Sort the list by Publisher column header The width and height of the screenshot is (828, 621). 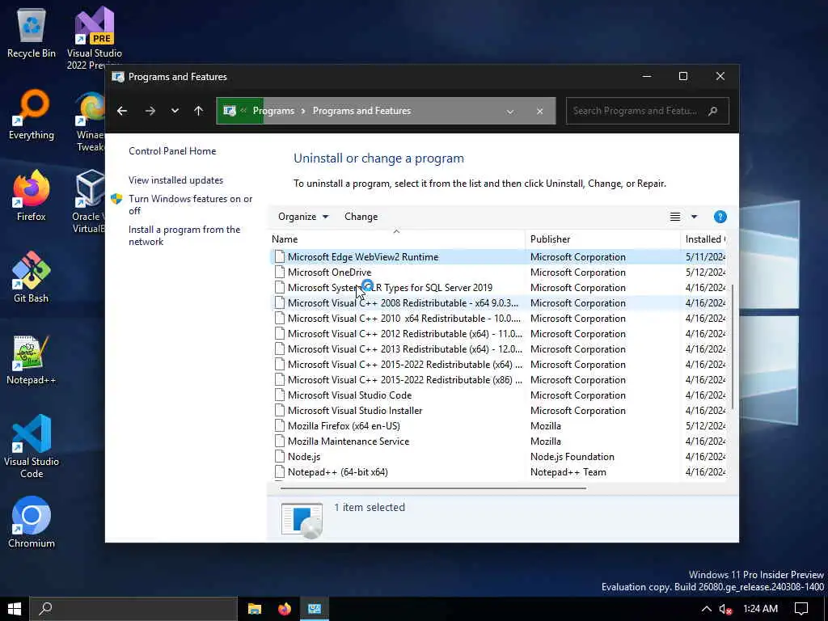(603, 239)
